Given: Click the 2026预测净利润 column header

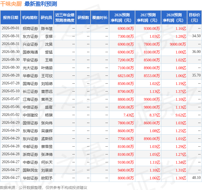Looking at the screenshot, I should click(x=122, y=18).
